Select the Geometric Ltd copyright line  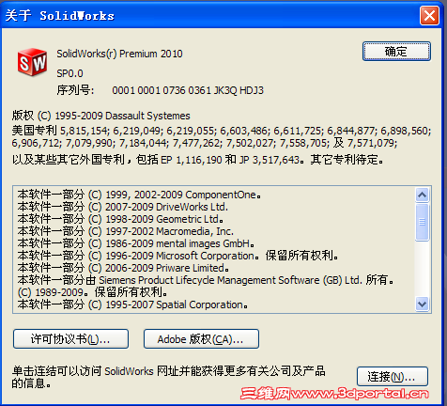120,219
